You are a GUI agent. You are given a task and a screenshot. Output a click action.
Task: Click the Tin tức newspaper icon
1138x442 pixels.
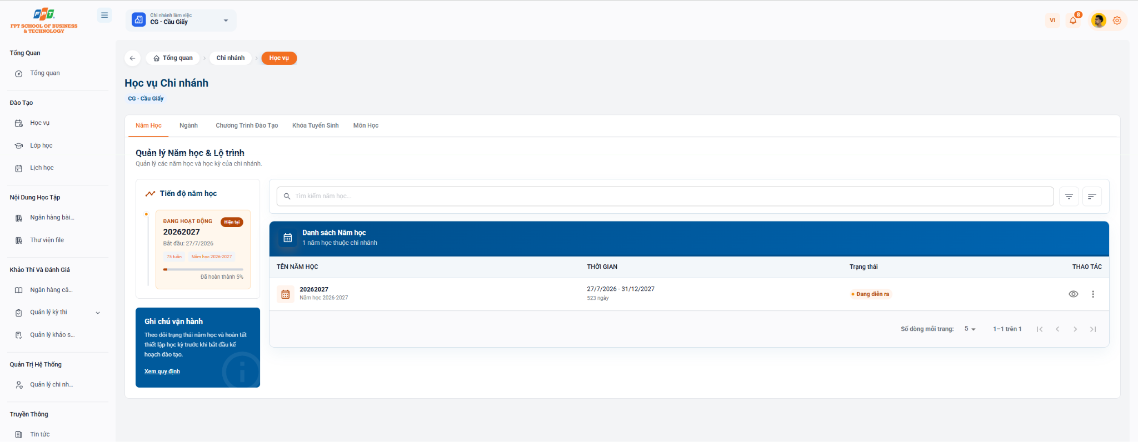(x=19, y=435)
